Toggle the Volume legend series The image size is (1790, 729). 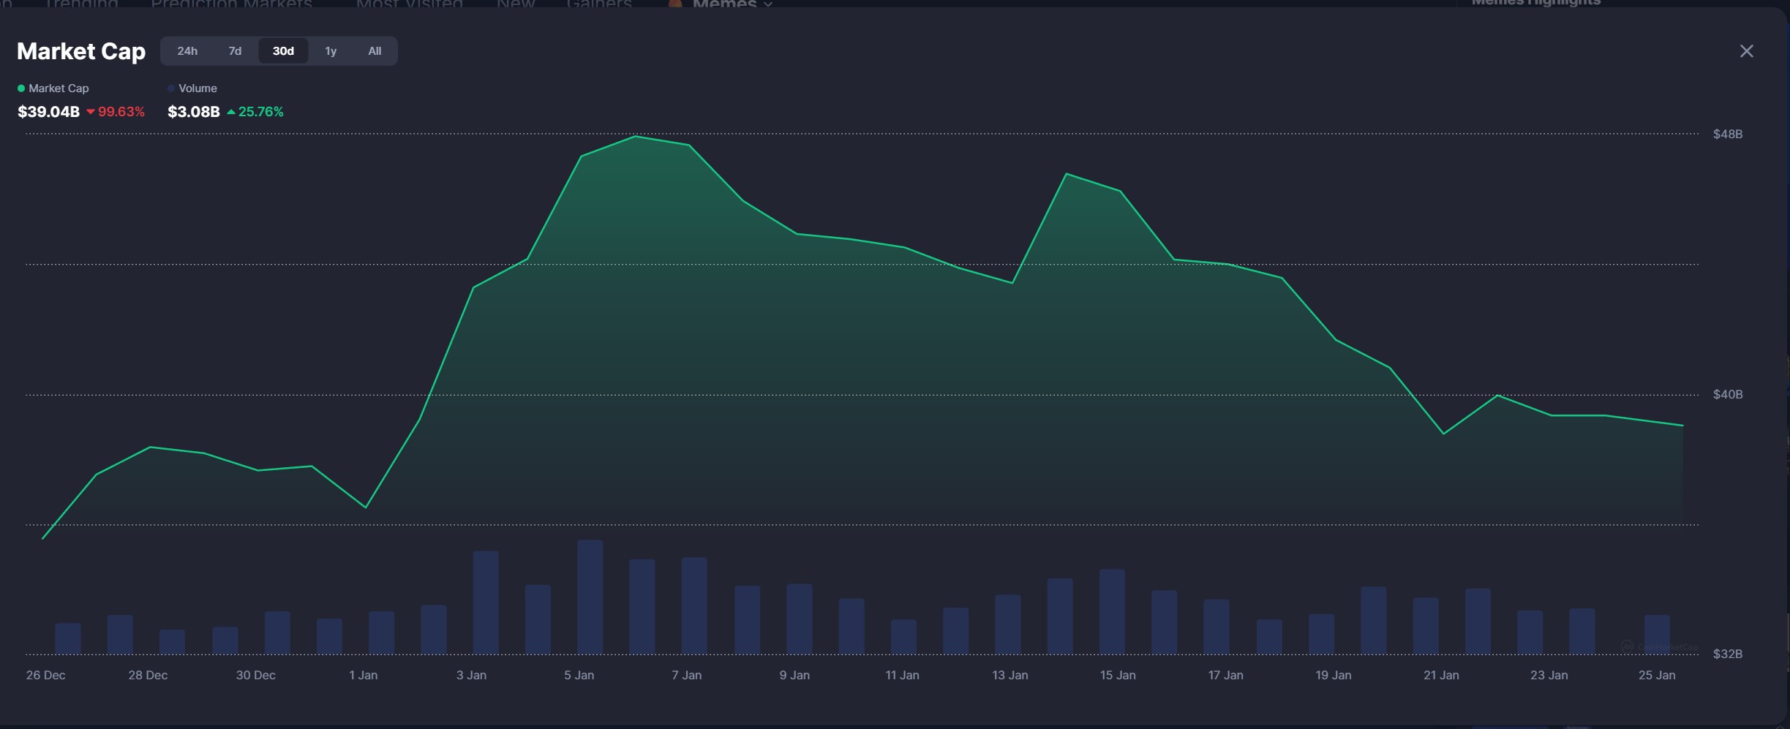pos(198,88)
